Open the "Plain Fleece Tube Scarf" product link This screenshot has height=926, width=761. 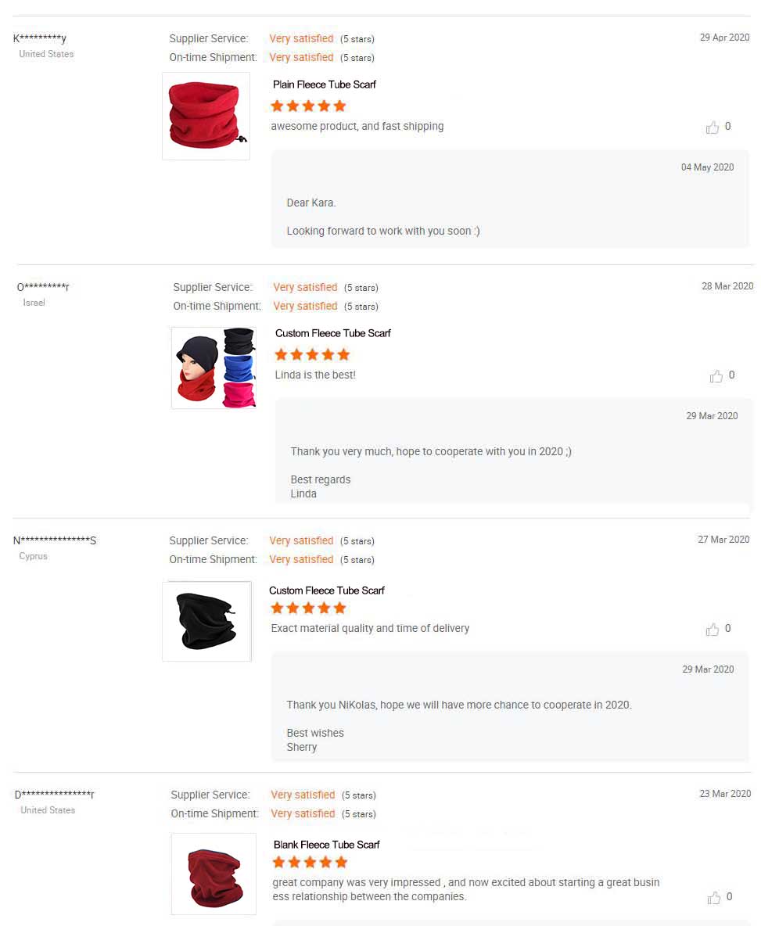pyautogui.click(x=325, y=84)
